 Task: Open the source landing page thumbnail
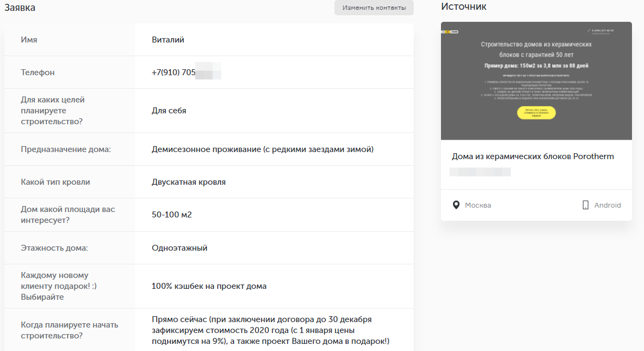point(536,81)
